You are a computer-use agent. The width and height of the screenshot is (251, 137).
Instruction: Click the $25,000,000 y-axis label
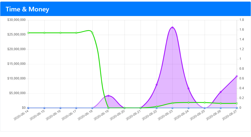pyautogui.click(x=16, y=34)
